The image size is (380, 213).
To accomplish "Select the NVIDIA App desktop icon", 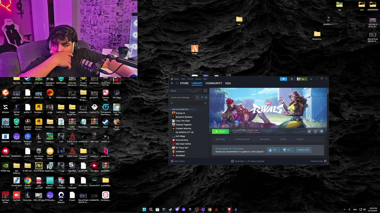I will 5,167.
